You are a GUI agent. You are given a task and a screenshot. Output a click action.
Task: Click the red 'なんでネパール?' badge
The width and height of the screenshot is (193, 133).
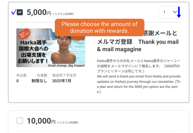pos(24,34)
